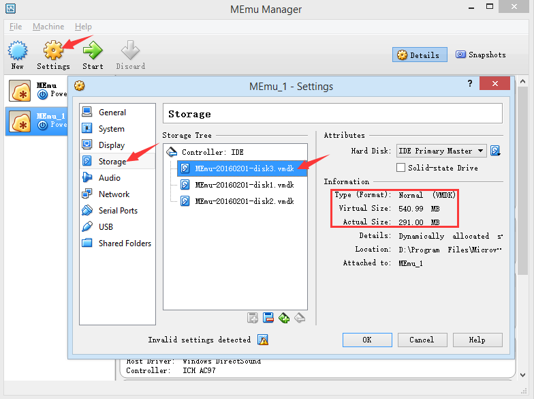Viewport: 534px width, 399px height.
Task: Open the File menu
Action: [16, 27]
